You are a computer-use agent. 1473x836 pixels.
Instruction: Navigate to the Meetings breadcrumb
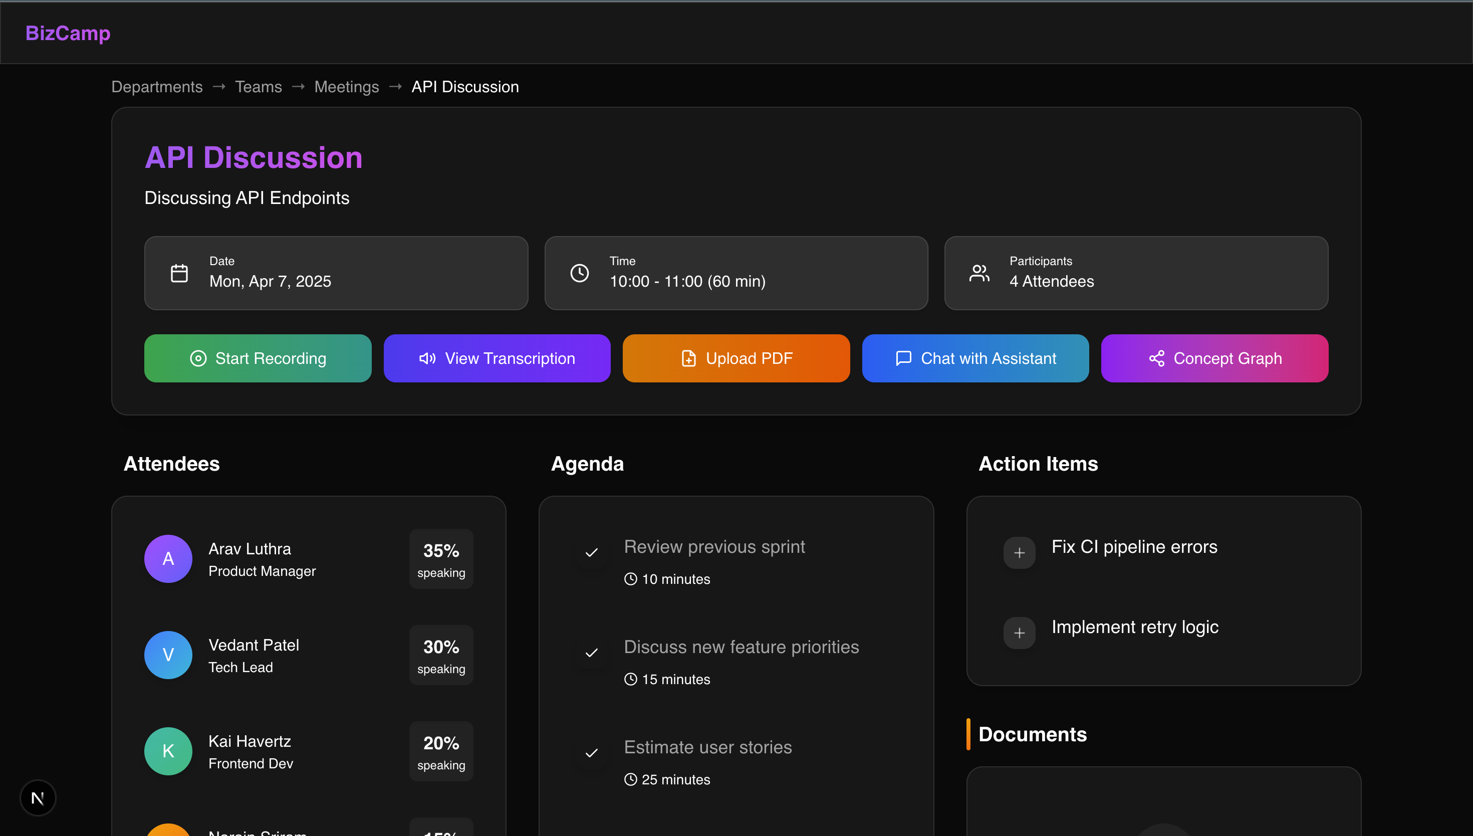347,87
